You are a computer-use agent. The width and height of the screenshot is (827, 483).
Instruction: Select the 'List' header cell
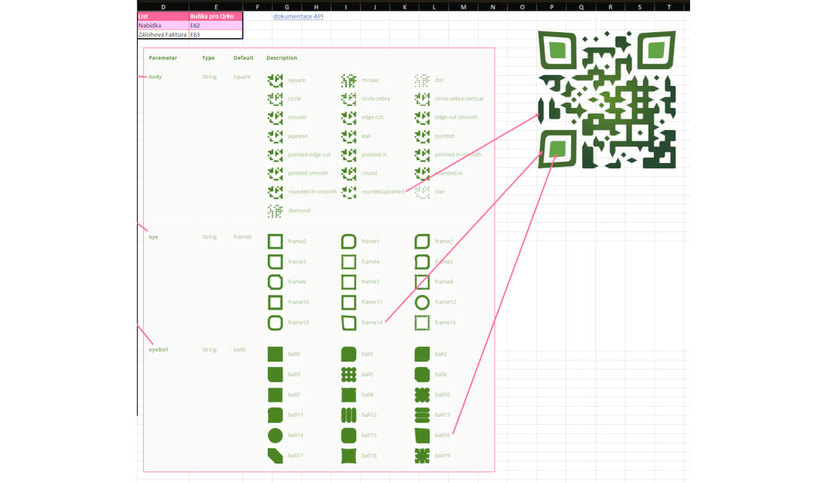163,16
